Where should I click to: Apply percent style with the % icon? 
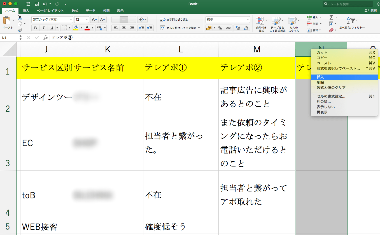click(x=220, y=28)
